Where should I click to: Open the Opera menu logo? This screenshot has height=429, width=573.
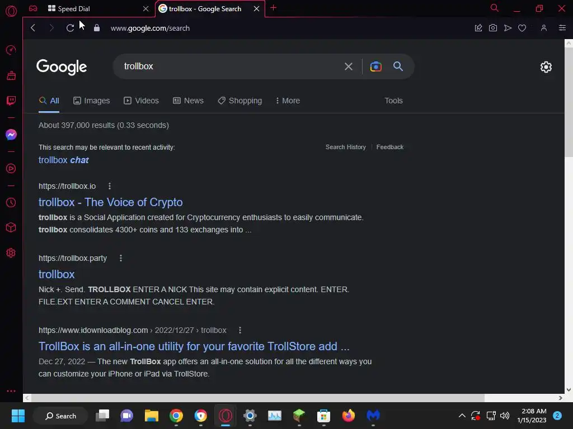(11, 11)
